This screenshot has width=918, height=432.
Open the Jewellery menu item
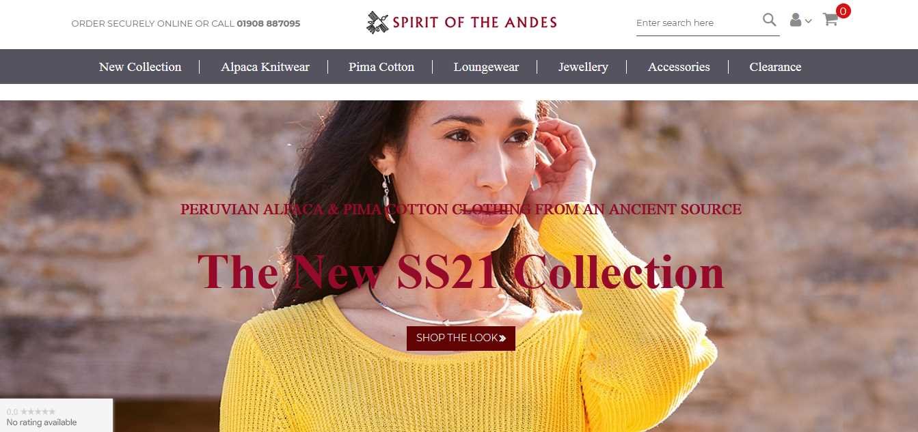pyautogui.click(x=583, y=67)
